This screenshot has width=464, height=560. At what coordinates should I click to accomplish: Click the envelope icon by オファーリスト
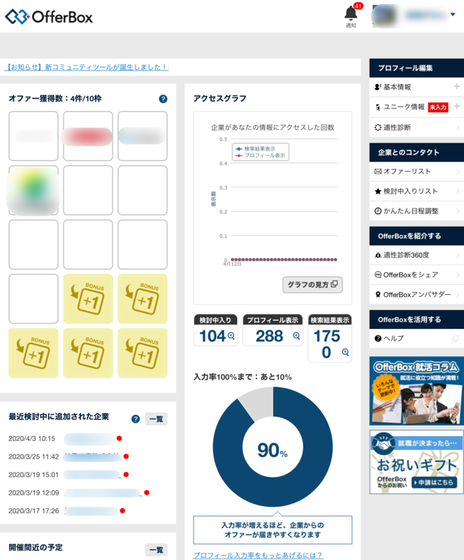click(x=378, y=171)
